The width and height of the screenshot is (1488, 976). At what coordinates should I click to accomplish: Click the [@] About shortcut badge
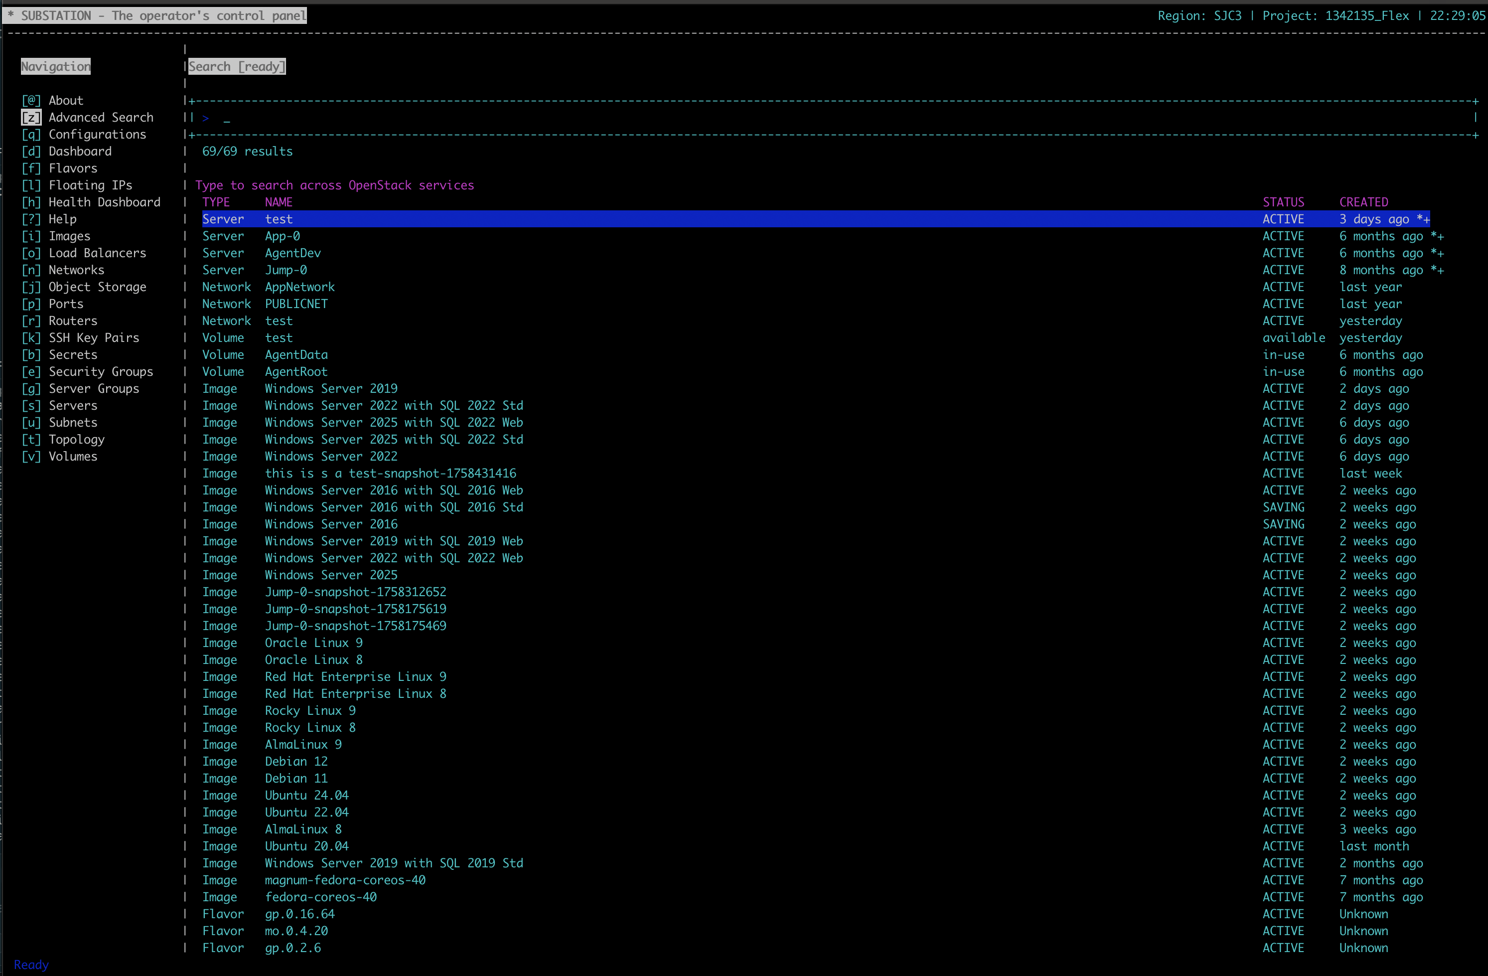click(x=31, y=101)
